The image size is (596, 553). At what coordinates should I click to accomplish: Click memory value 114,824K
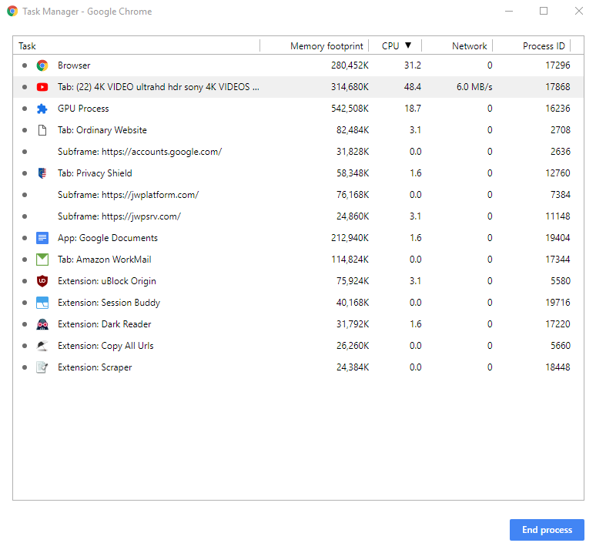point(350,260)
